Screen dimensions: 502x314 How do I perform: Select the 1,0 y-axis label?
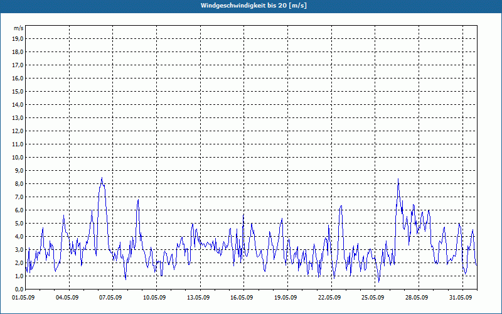coord(19,276)
